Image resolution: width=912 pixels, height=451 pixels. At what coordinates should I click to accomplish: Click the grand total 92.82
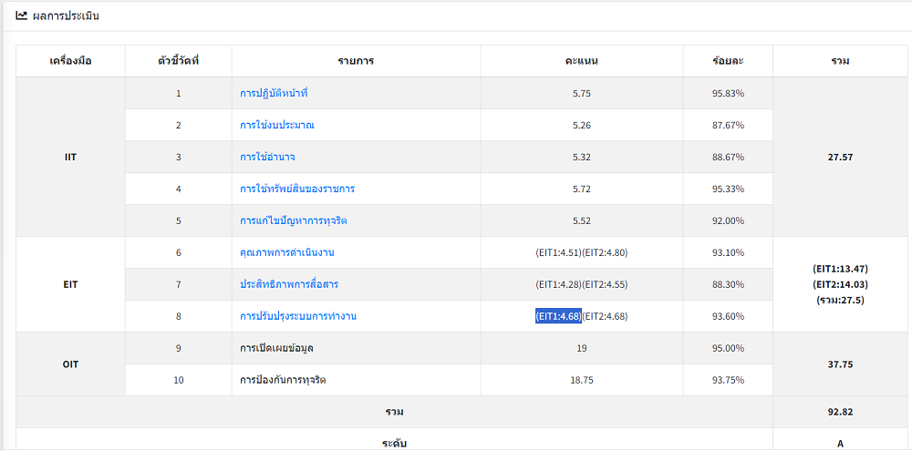[841, 412]
